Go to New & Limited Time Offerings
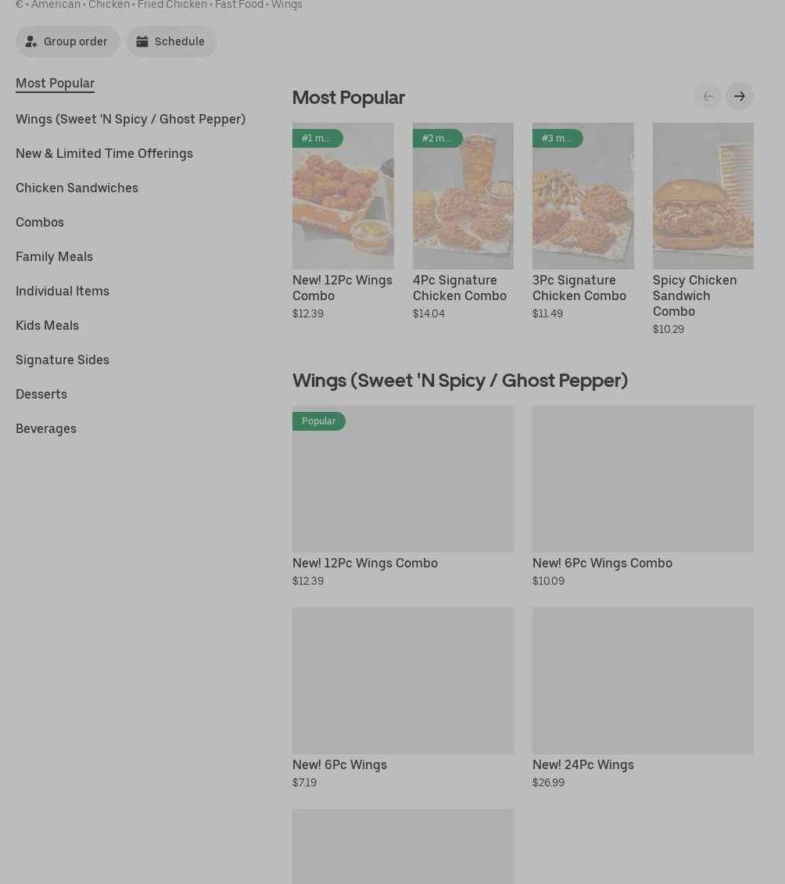 [x=104, y=153]
